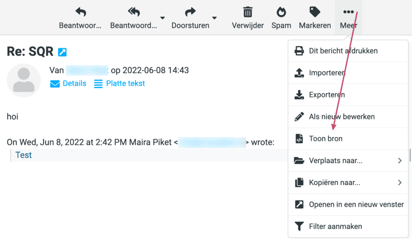Click the Meer three-dots icon

(x=348, y=12)
